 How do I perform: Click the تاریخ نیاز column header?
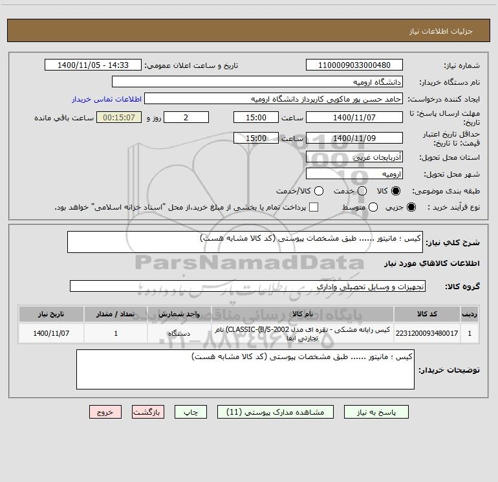pos(51,314)
